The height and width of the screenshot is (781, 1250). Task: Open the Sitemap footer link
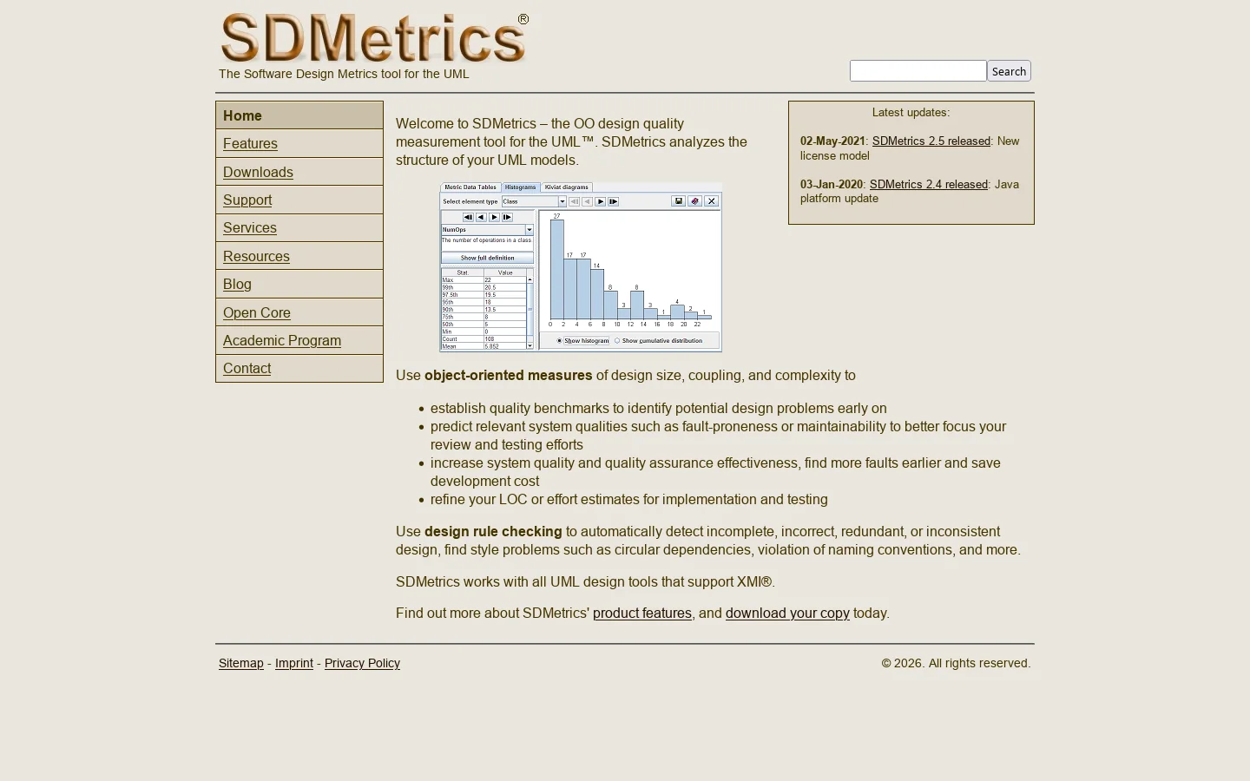241,663
